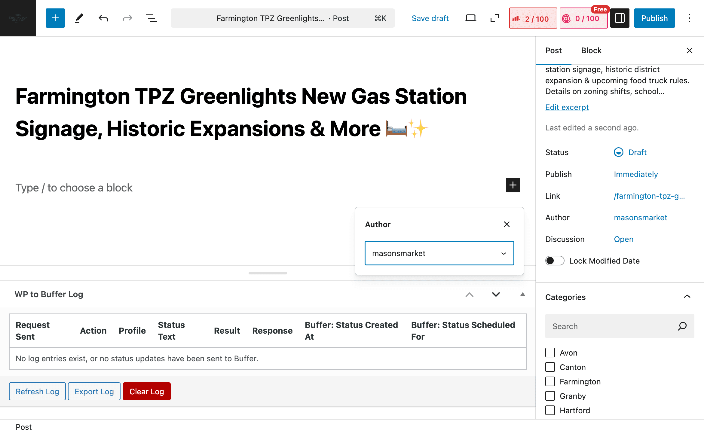Image resolution: width=704 pixels, height=434 pixels.
Task: Open Draft status options
Action: point(637,152)
